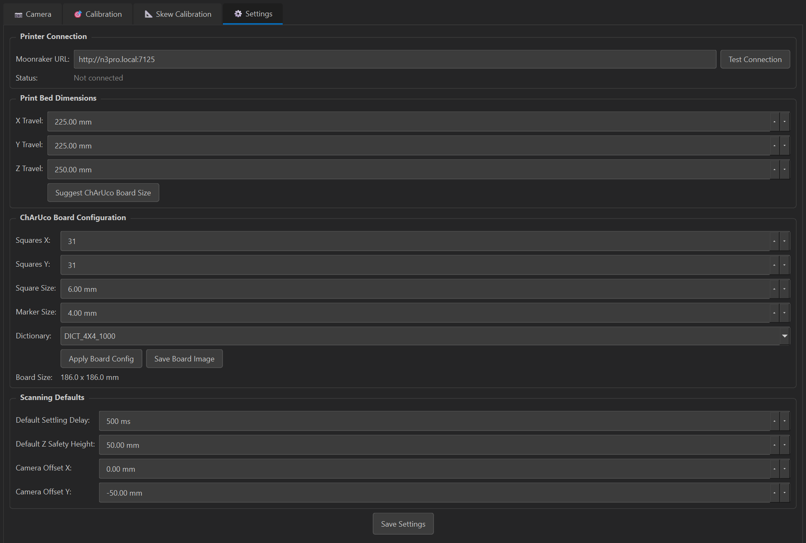Switch to the Camera tab
Image resolution: width=806 pixels, height=543 pixels.
33,14
